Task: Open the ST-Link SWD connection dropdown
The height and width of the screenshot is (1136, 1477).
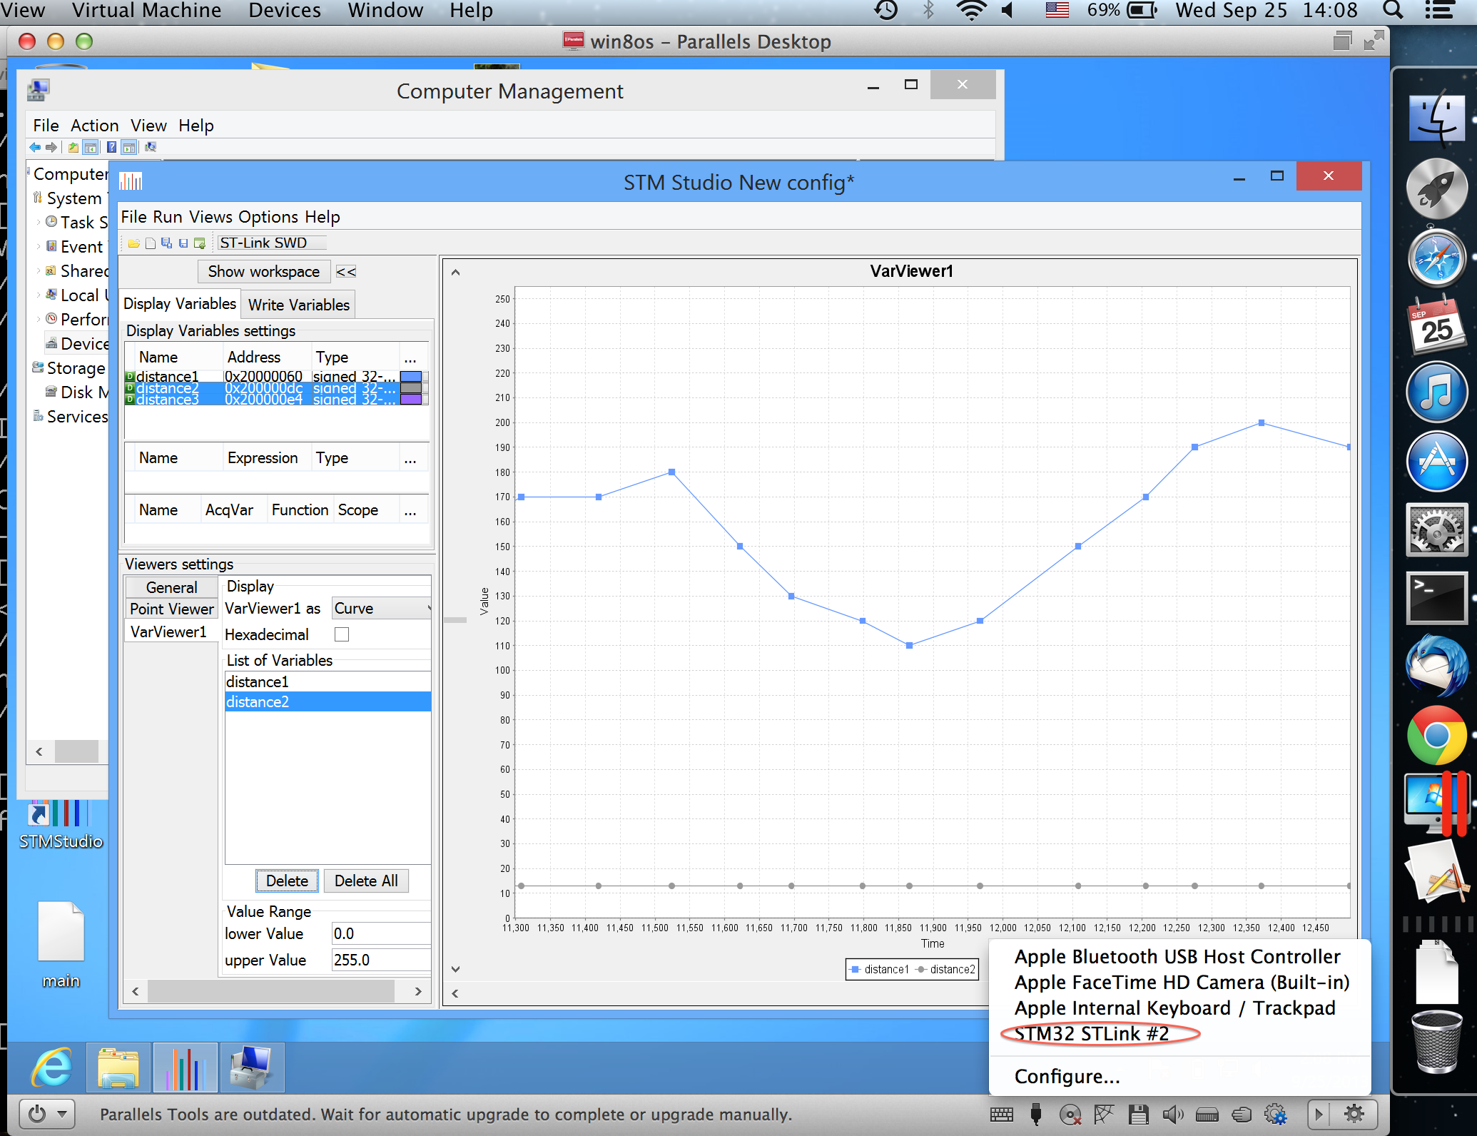Action: tap(272, 243)
